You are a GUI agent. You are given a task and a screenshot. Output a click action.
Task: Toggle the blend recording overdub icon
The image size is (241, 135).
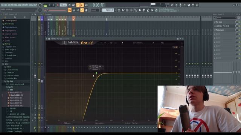pos(82,5)
